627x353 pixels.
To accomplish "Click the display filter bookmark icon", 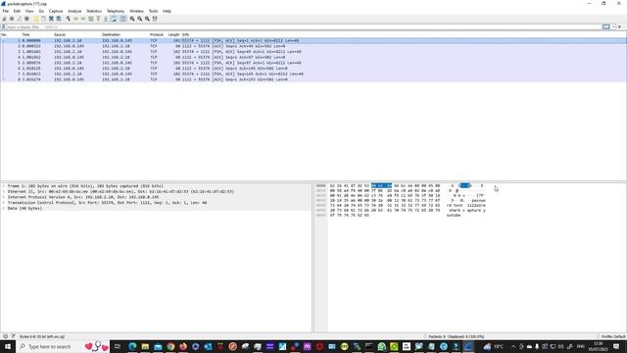I will pos(4,27).
